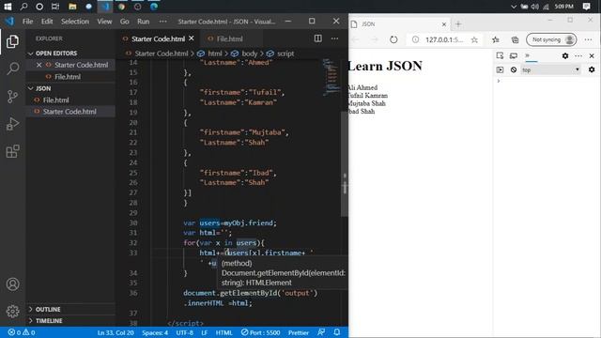This screenshot has width=601, height=338.
Task: Change language mode HTML in status bar
Action: [223, 332]
